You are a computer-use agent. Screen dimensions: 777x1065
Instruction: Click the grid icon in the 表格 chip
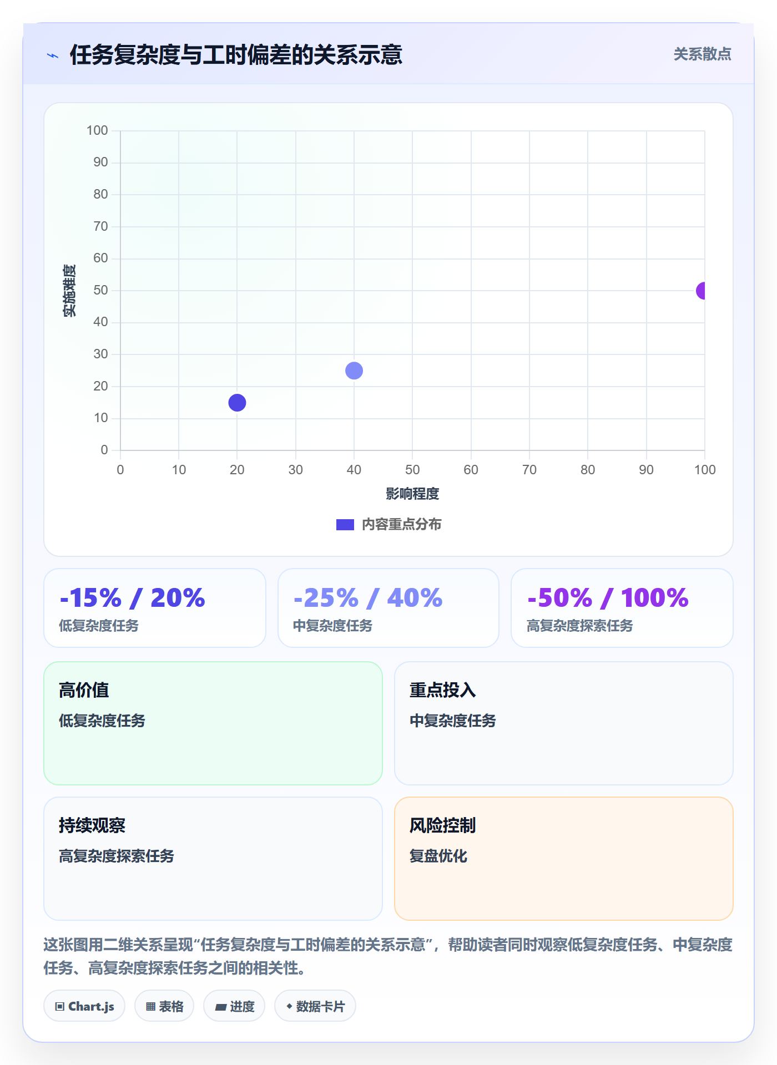tap(150, 1007)
